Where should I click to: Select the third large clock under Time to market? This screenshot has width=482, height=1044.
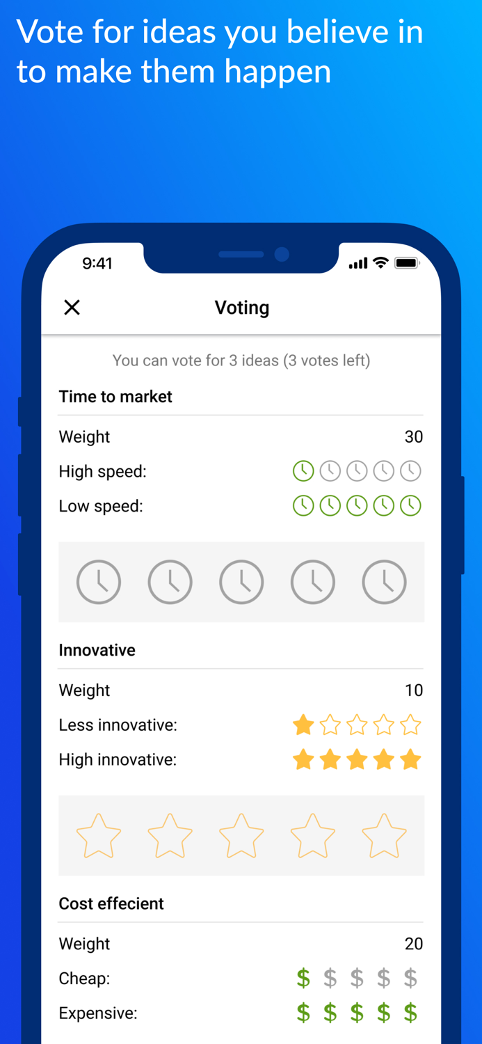click(241, 582)
